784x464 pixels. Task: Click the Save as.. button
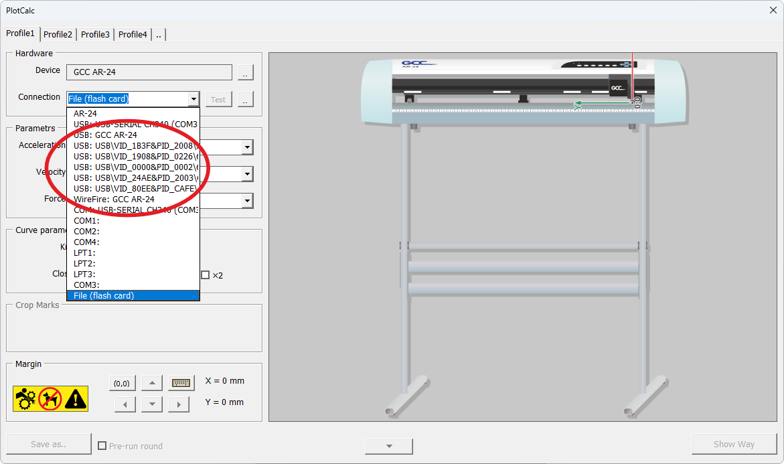pos(48,444)
